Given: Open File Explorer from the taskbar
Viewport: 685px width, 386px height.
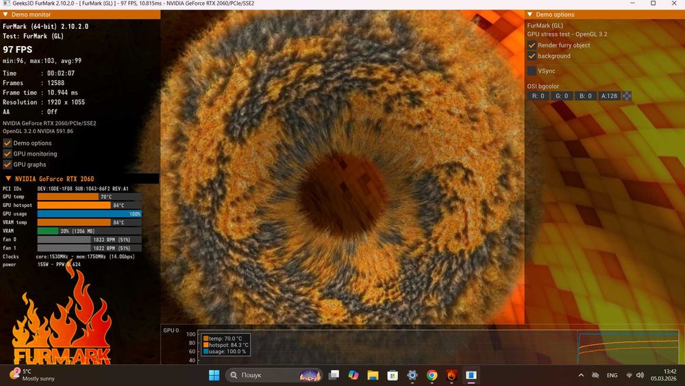Looking at the screenshot, I should coord(373,375).
